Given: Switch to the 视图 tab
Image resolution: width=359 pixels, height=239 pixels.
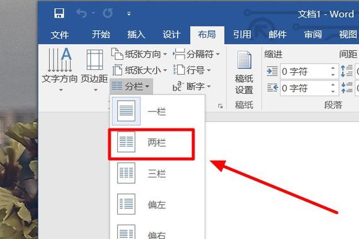Looking at the screenshot, I should tap(348, 35).
